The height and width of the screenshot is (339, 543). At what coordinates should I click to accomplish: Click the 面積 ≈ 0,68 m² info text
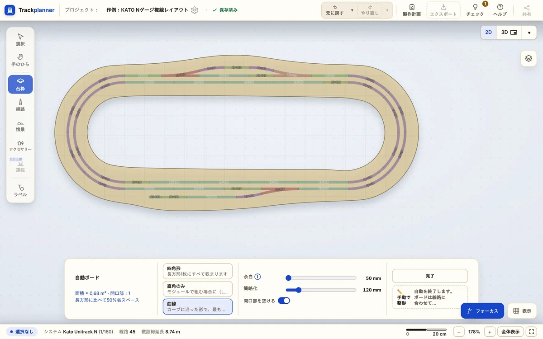[x=103, y=293]
